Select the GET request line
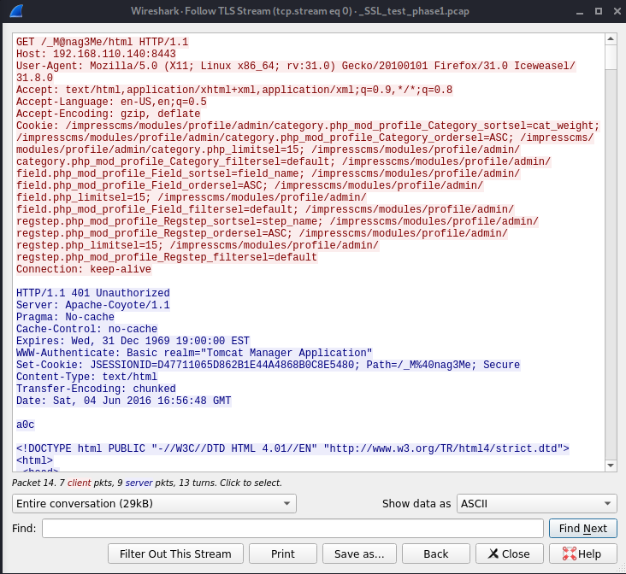The image size is (626, 574). (x=102, y=42)
